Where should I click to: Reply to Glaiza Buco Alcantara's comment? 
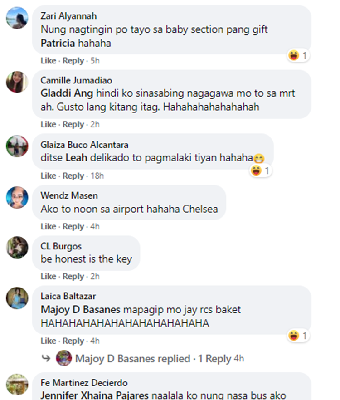[73, 176]
